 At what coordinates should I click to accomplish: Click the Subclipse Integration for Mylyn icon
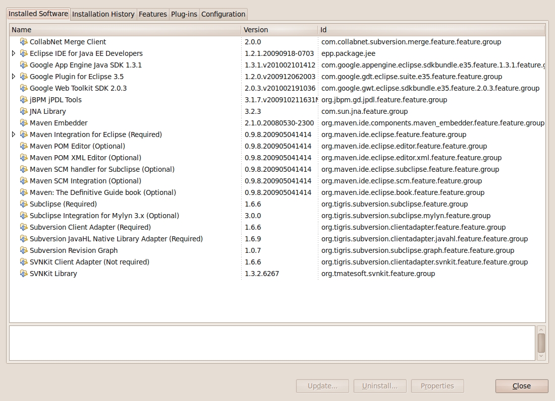click(x=24, y=216)
